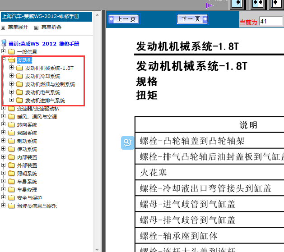Click the 菜单折叠 list icon

tap(37, 27)
